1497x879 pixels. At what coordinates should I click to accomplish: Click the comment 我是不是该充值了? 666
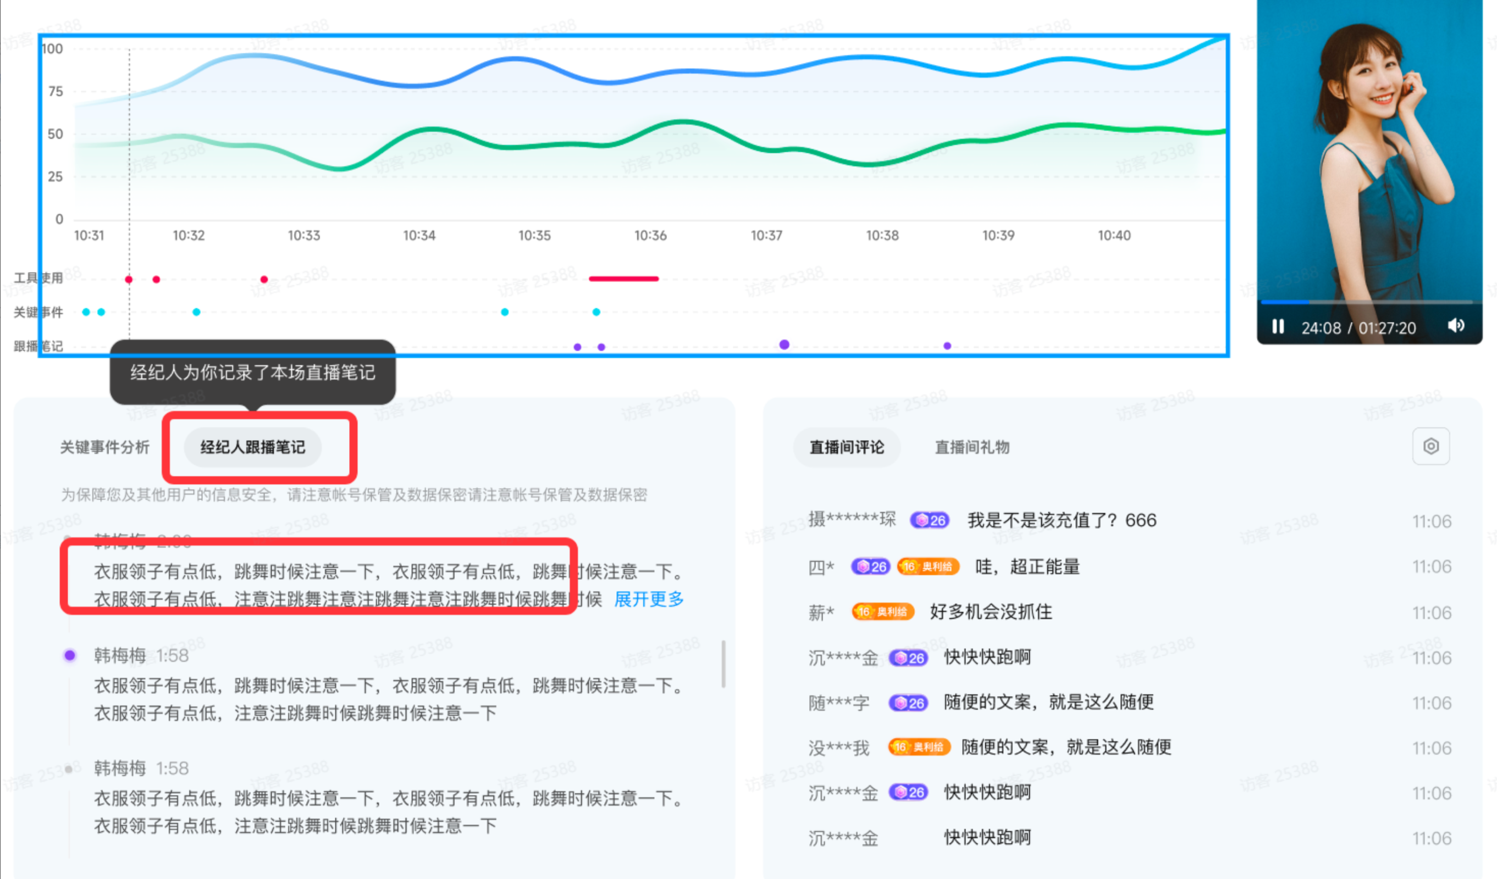click(1062, 520)
